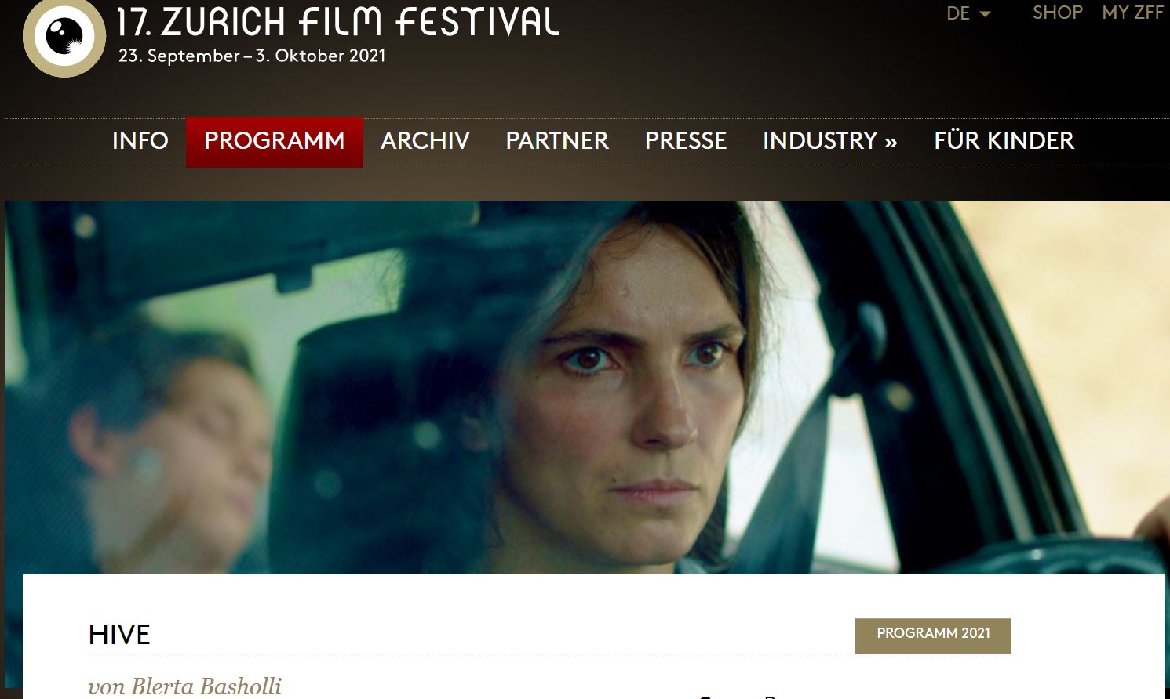Click the » chevrons after INDUSTRY
The height and width of the screenshot is (699, 1170).
891,141
